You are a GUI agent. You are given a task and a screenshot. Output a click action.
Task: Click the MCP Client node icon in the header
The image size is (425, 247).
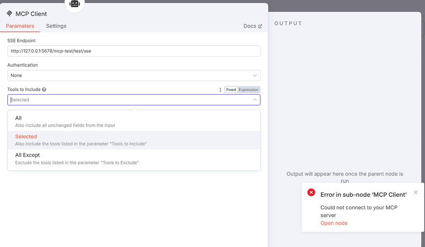coord(9,14)
